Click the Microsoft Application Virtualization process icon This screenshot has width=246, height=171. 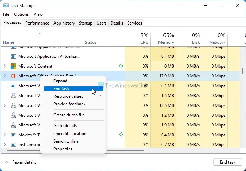coord(13,56)
